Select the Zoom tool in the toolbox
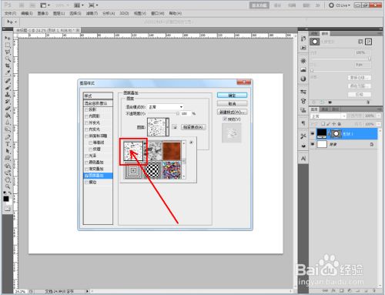This screenshot has height=295, width=385. point(8,186)
